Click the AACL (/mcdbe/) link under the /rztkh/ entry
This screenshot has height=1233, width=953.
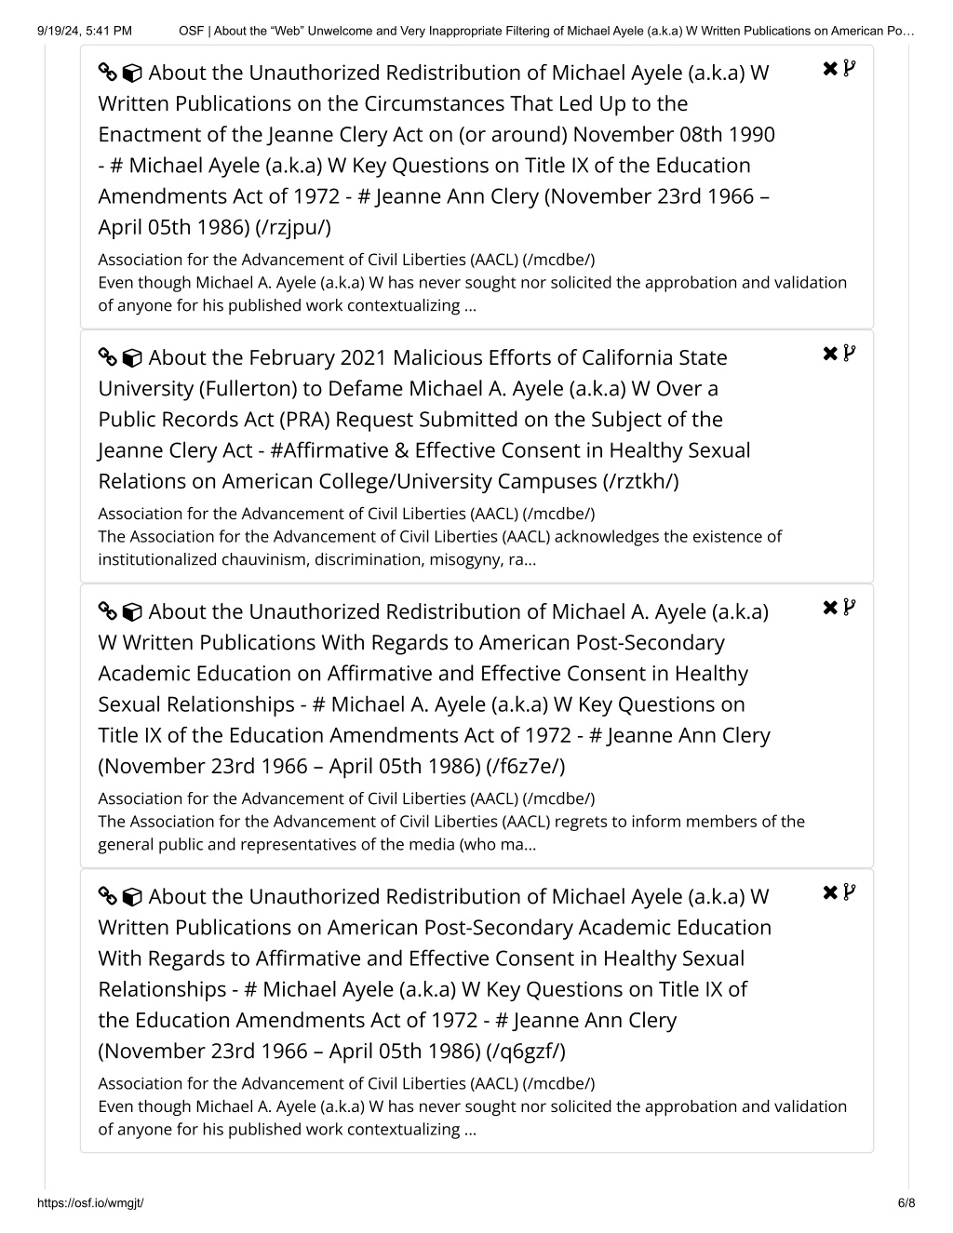click(x=346, y=514)
